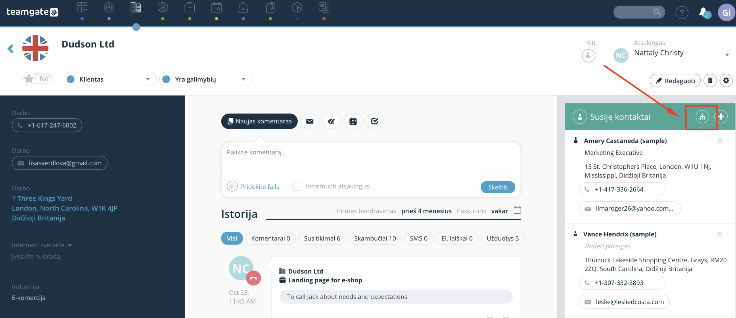This screenshot has width=736, height=318.
Task: Open the import download icon in navigation
Action: pos(243,7)
